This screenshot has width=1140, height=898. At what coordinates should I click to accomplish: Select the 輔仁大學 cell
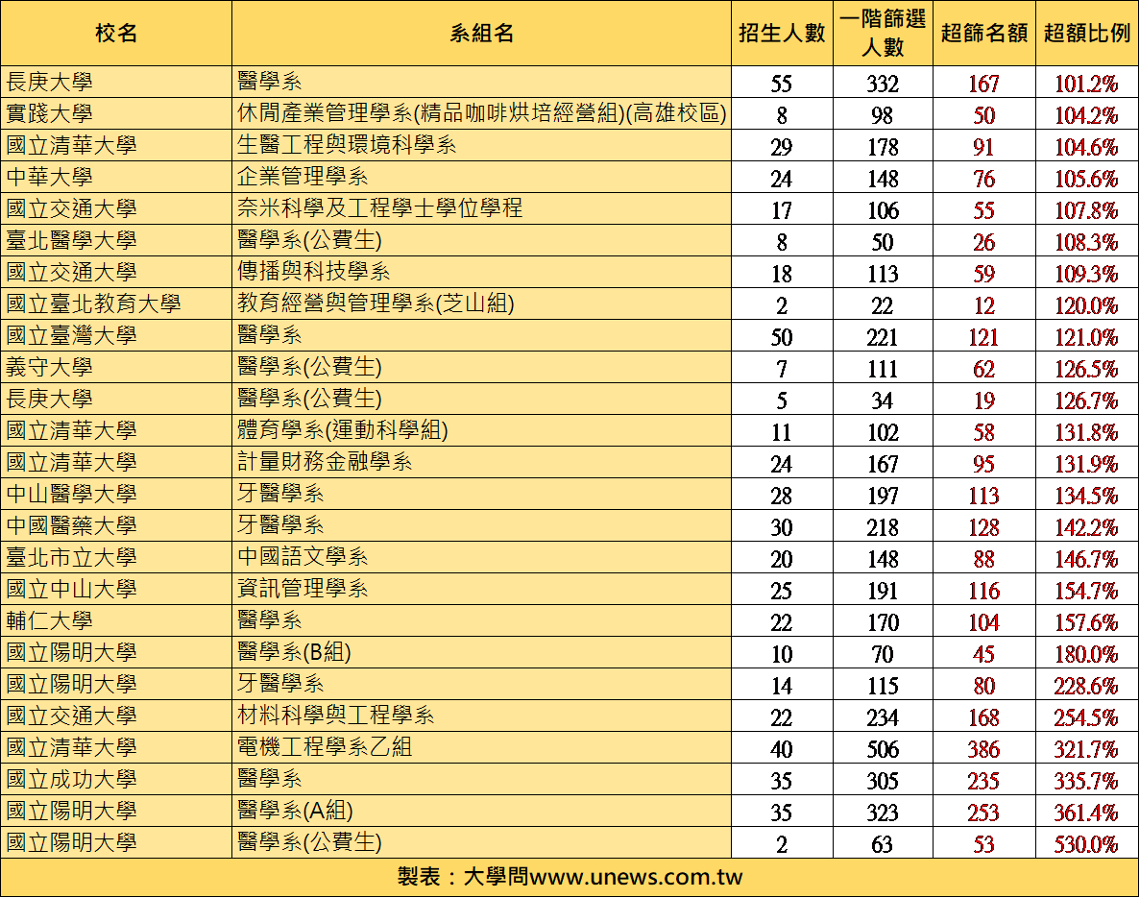click(116, 621)
